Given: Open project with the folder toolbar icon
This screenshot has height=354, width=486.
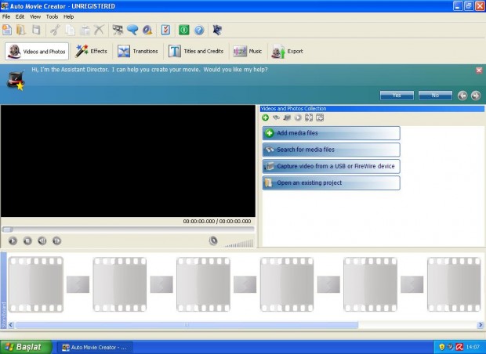Looking at the screenshot, I should tap(21, 30).
